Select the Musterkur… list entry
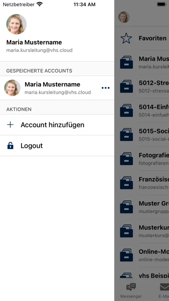The height and width of the screenshot is (301, 169). (142, 231)
